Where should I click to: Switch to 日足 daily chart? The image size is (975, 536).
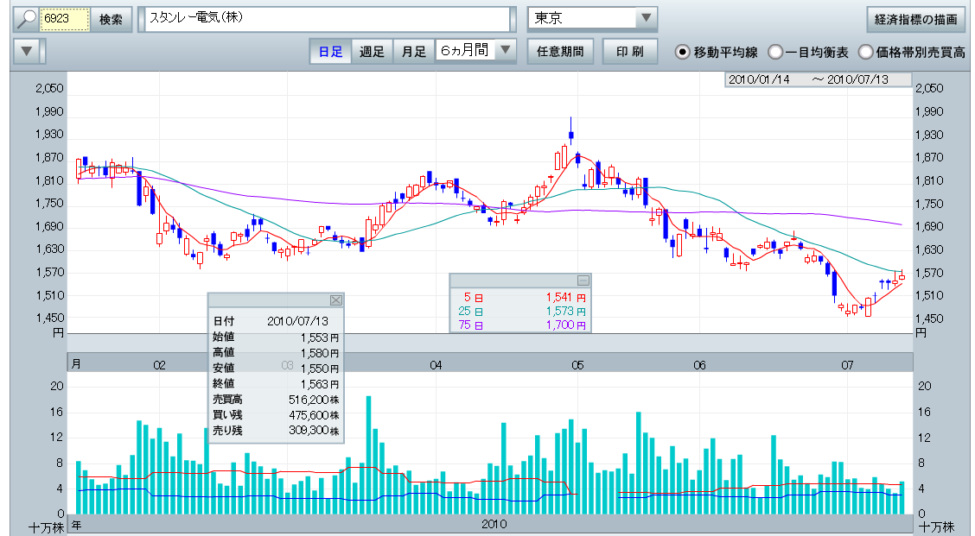click(330, 52)
